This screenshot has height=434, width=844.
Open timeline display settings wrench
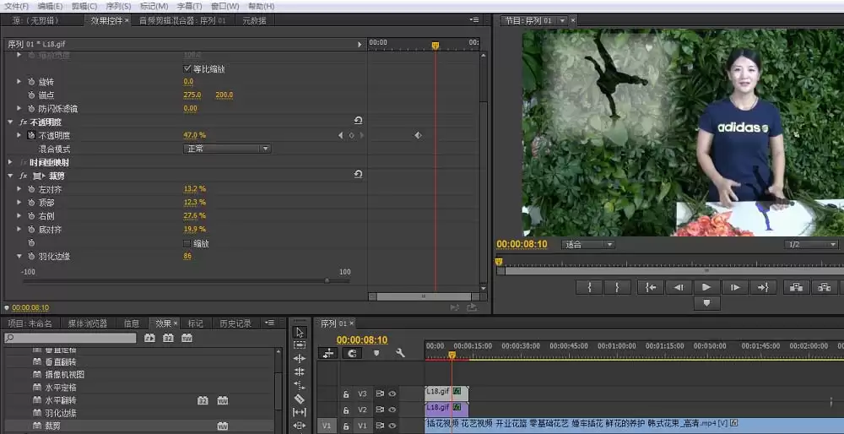click(x=400, y=353)
